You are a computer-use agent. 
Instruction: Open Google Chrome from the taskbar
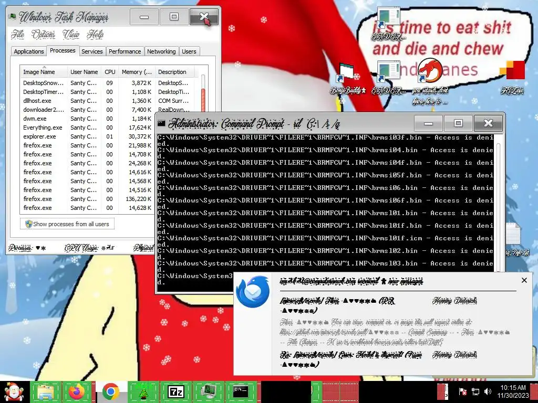point(110,392)
